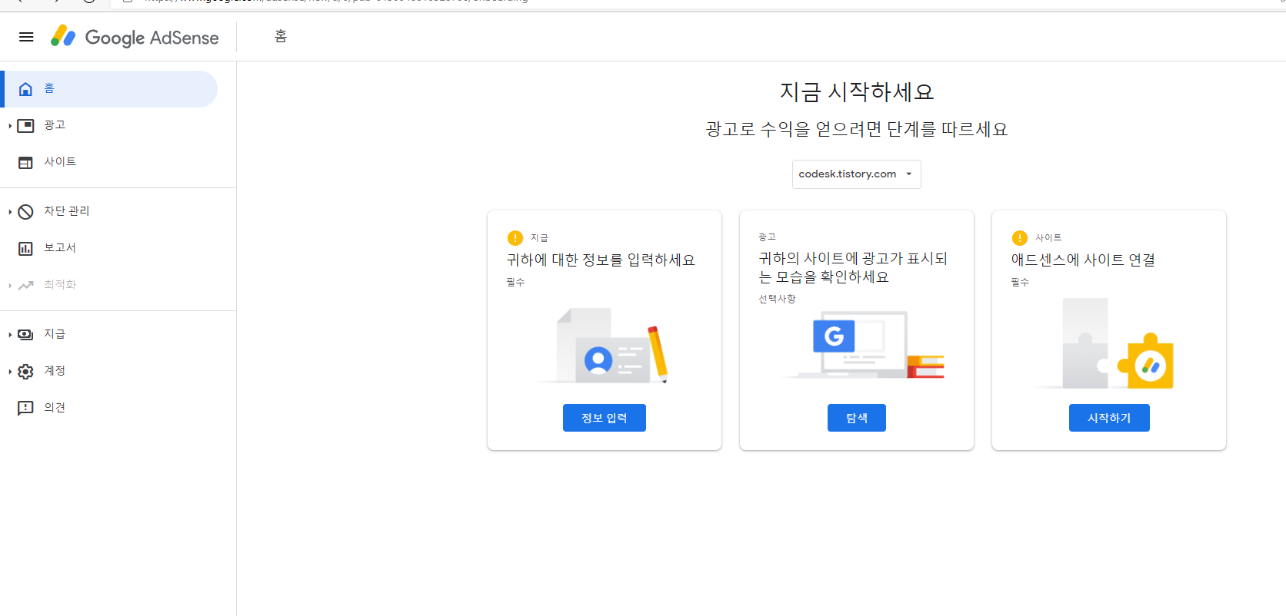Click the 최적화 trend arrow icon
Screen dimensions: 1286x616
point(25,285)
